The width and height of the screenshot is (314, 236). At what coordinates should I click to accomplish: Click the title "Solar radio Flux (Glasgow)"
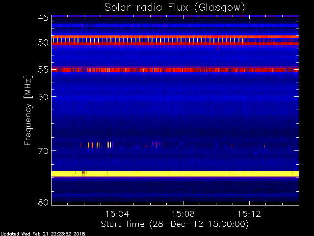[175, 8]
